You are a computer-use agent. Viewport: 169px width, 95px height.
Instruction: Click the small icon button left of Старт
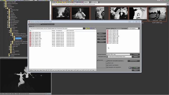[x=130, y=68]
